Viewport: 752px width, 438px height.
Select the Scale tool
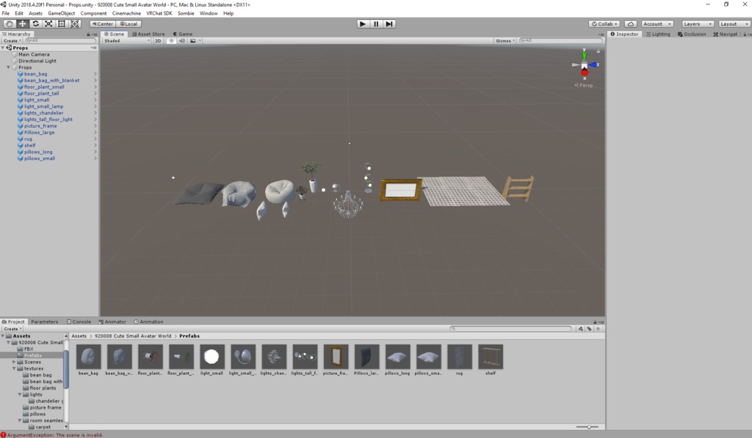[x=48, y=23]
